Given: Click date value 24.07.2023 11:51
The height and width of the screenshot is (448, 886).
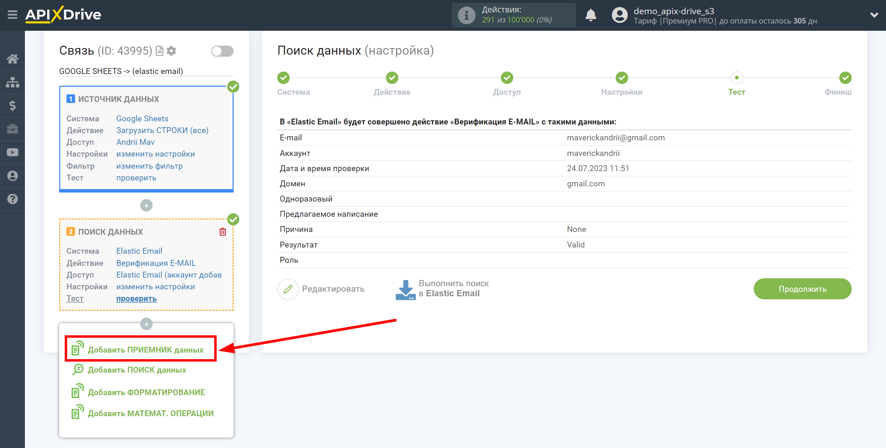Looking at the screenshot, I should (x=598, y=168).
